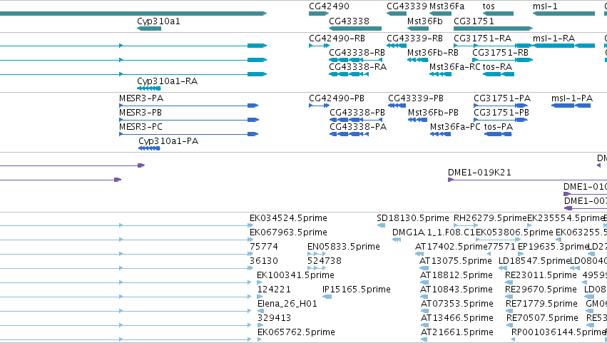Image resolution: width=607 pixels, height=343 pixels.
Task: Click the CG42490 gene feature label
Action: (x=329, y=6)
